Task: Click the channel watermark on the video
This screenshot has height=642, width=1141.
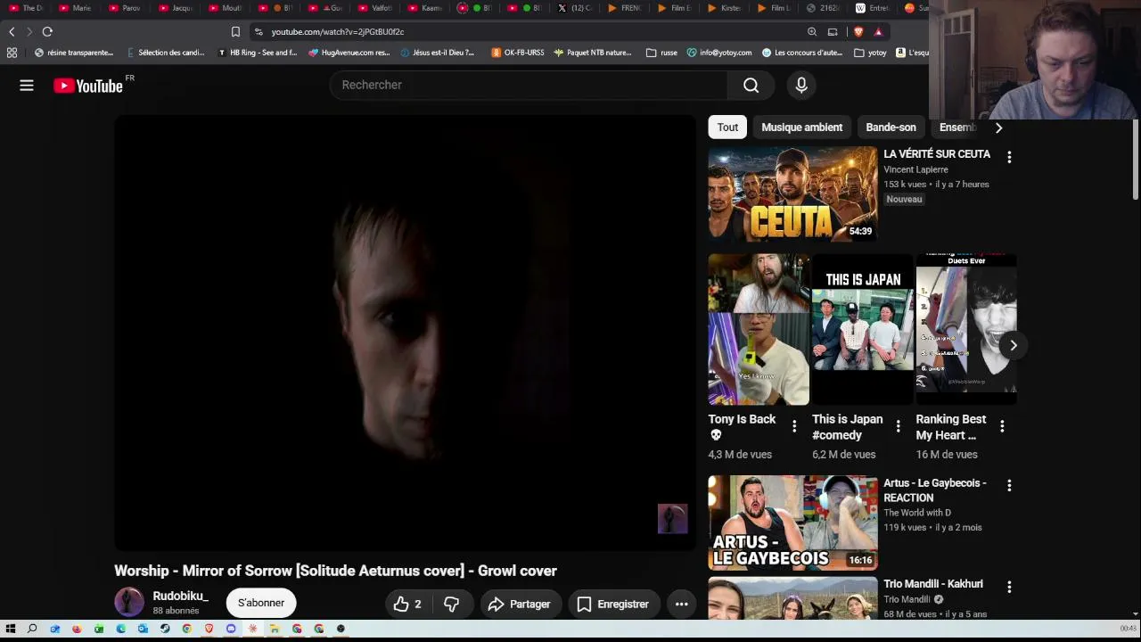Action: (673, 519)
